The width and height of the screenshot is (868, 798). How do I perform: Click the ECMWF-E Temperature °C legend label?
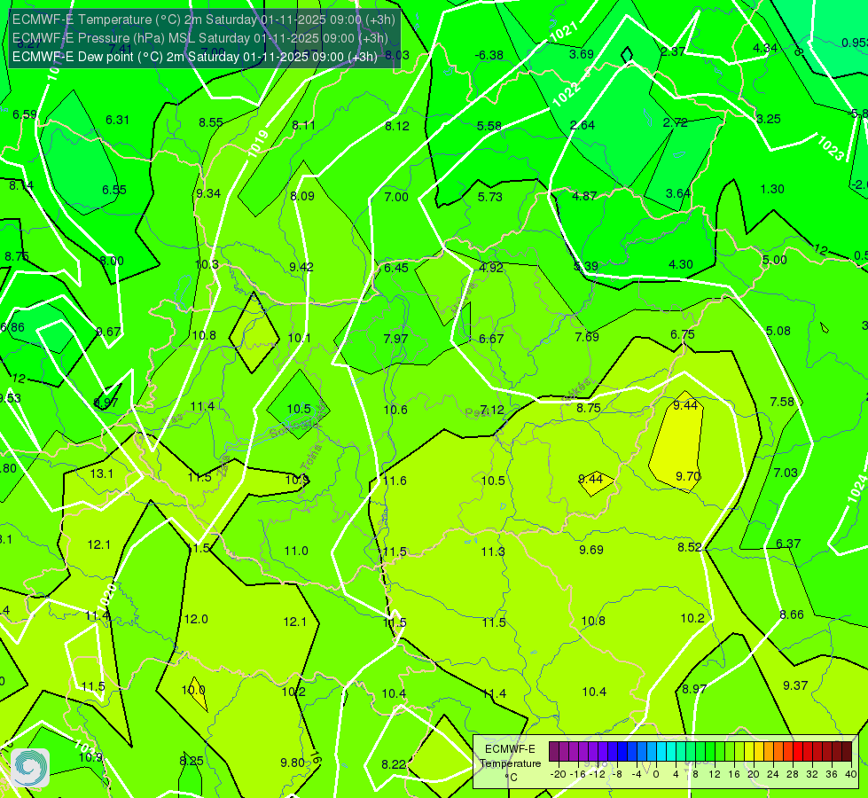pos(511,763)
